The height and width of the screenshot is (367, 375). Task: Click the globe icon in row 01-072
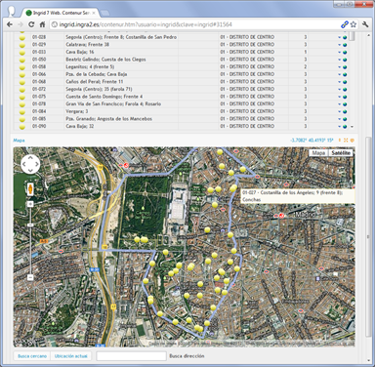[x=345, y=90]
